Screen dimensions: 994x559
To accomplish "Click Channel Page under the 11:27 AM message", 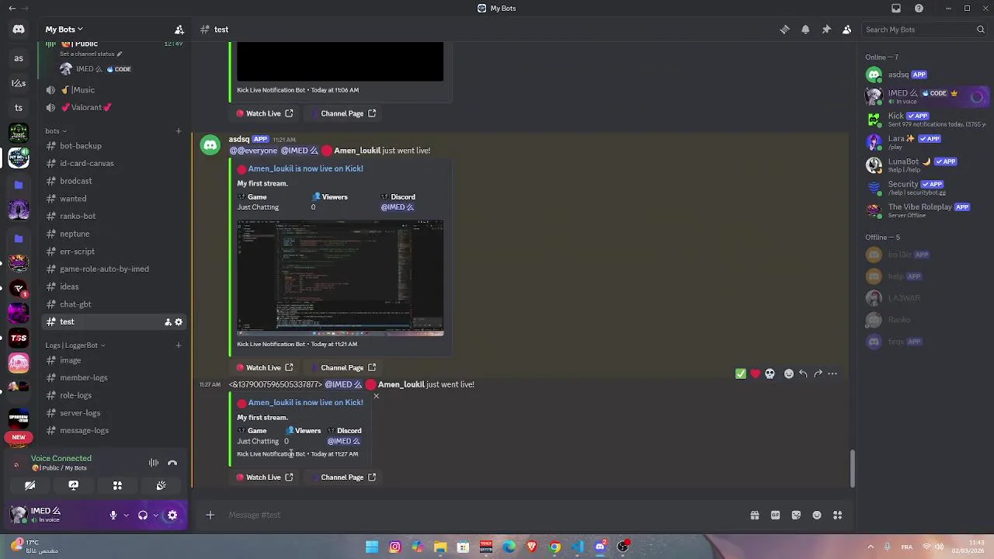I will 342,477.
